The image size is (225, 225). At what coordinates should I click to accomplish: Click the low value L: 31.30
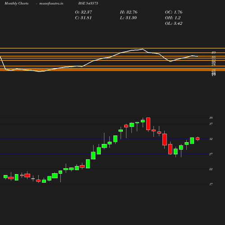(x=128, y=18)
